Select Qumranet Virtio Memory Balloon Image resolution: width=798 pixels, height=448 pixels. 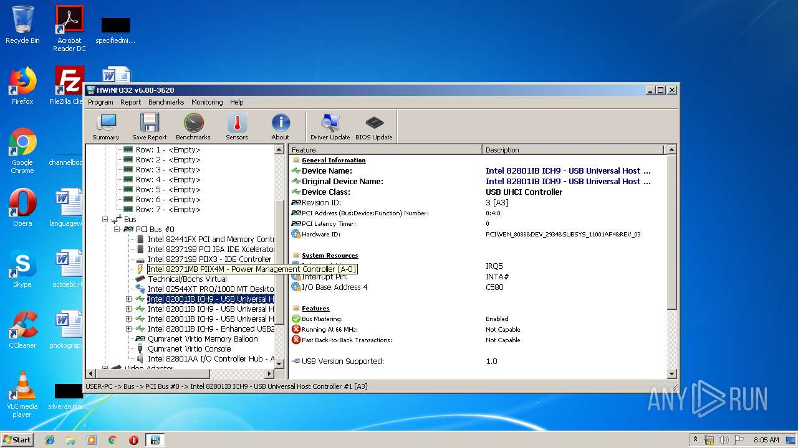coord(203,339)
